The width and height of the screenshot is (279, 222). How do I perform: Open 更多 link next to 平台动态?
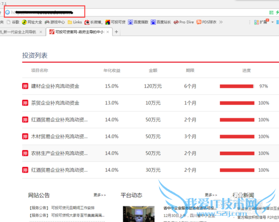coord(211,195)
